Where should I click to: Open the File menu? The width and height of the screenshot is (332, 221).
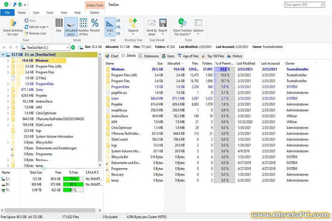tap(7, 12)
